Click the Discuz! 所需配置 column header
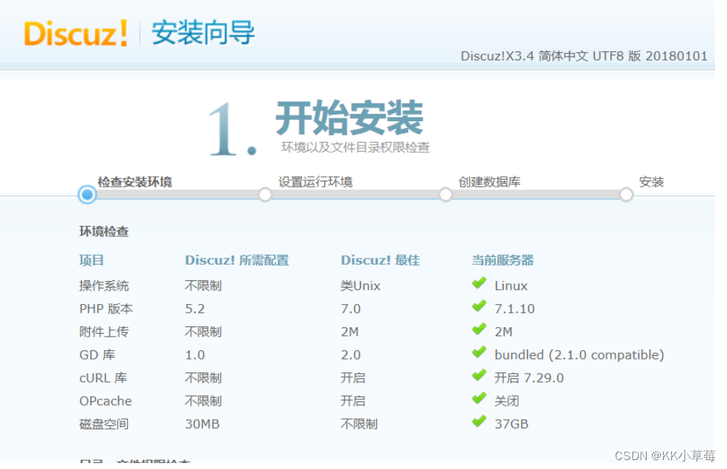Screen dimensions: 727x469 pos(237,260)
